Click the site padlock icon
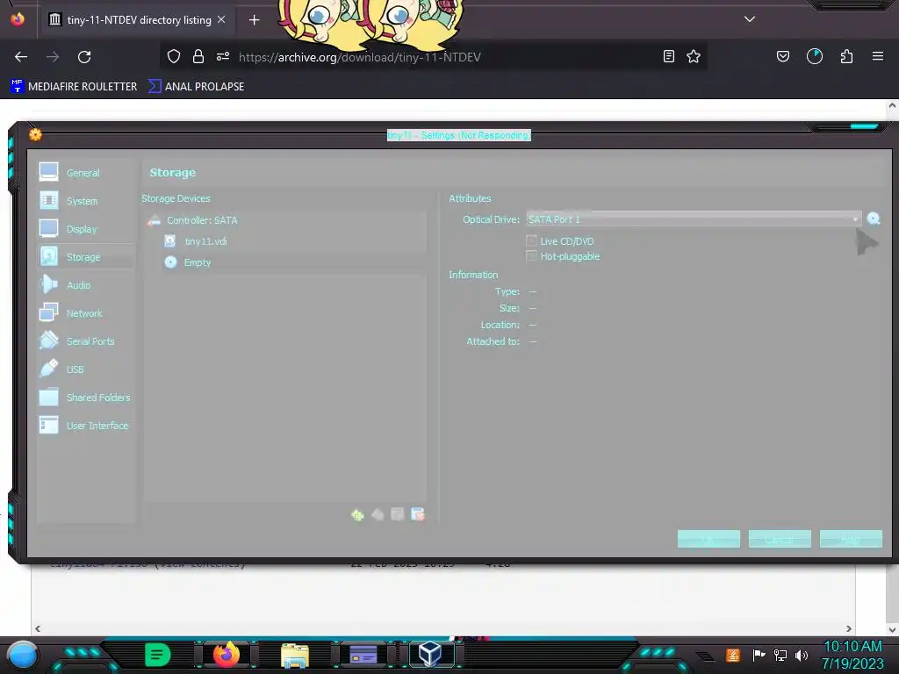The image size is (899, 674). click(198, 56)
